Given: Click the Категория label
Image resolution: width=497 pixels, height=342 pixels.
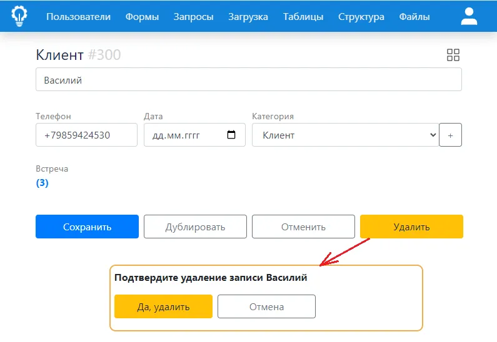Looking at the screenshot, I should pos(273,116).
